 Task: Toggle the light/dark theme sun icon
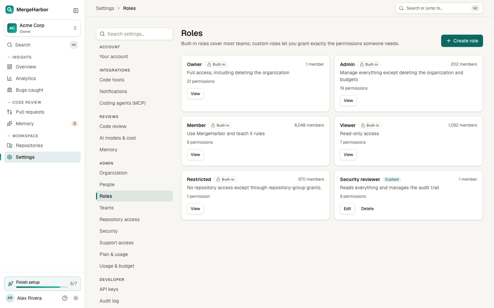76,298
